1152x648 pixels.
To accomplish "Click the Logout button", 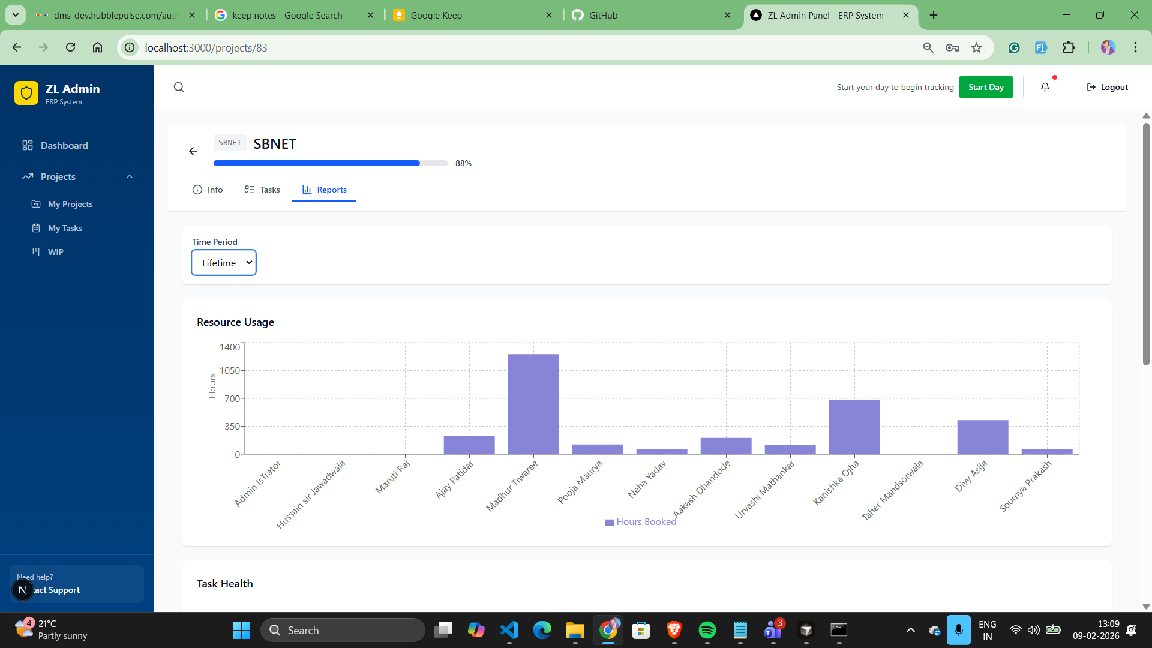I will click(1107, 87).
